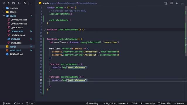
Task: Open editor more actions ellipsis
Action: [x=182, y=3]
